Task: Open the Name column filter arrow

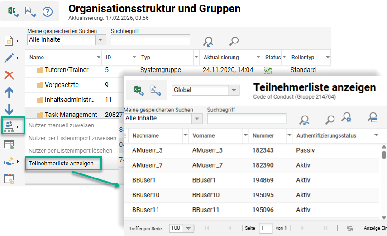Action: (x=99, y=57)
